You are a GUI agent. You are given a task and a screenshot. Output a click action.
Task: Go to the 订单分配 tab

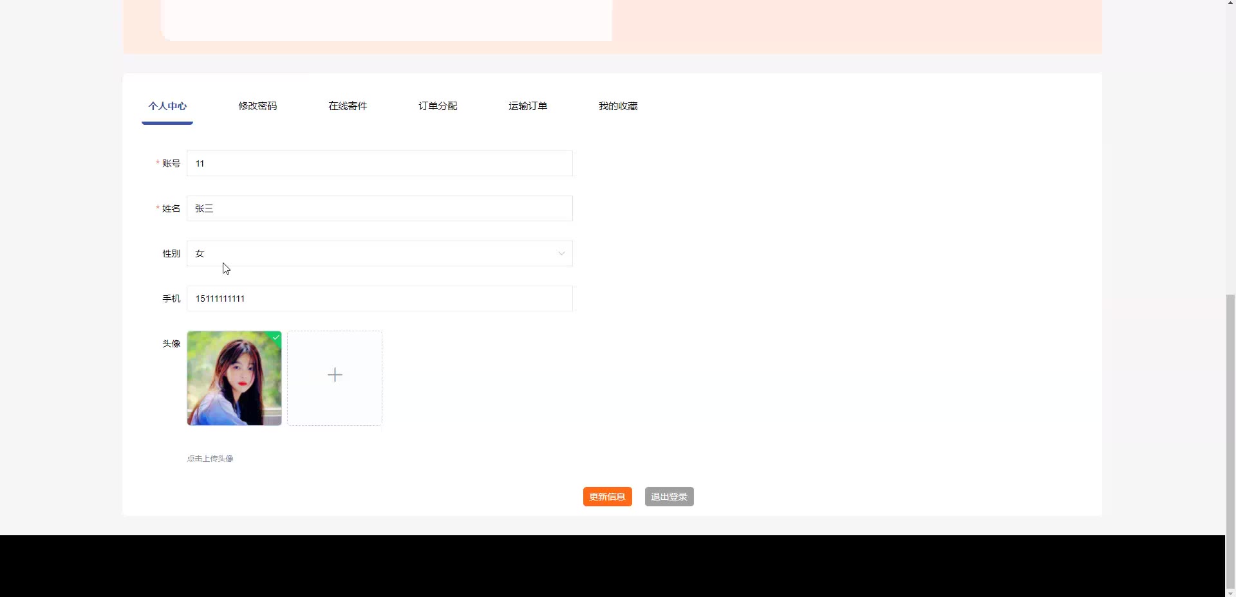tap(438, 106)
